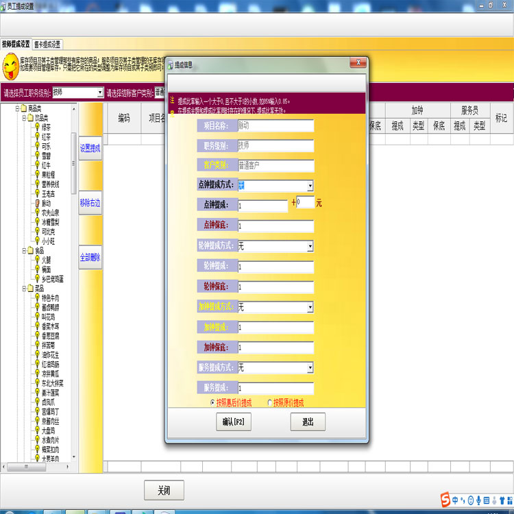Click the 全部删除 button
Image resolution: width=514 pixels, height=514 pixels.
(90, 257)
